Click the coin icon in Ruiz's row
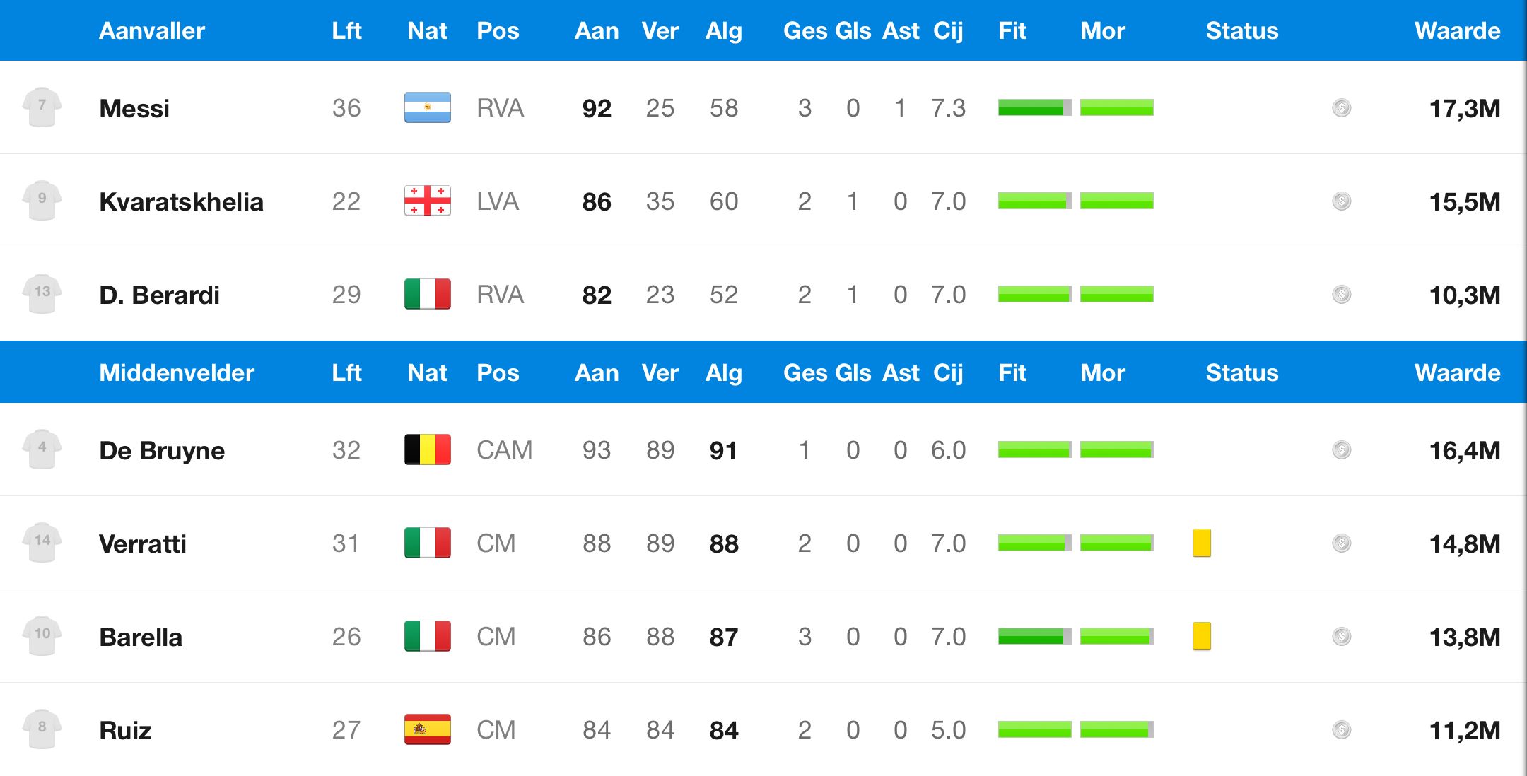This screenshot has height=776, width=1527. coord(1341,730)
